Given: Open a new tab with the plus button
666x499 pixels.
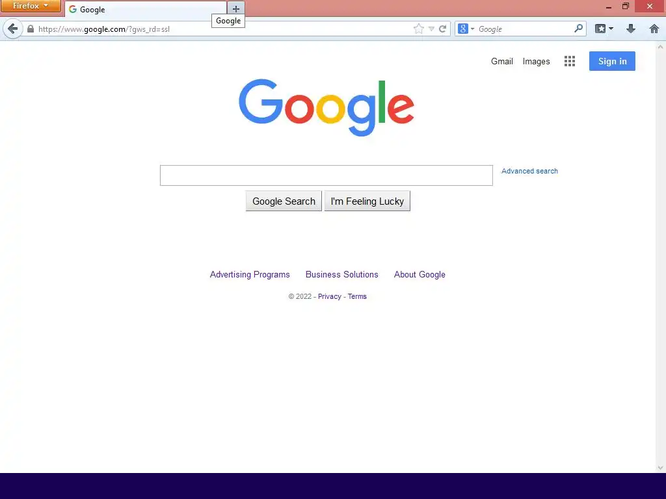Looking at the screenshot, I should [x=236, y=9].
